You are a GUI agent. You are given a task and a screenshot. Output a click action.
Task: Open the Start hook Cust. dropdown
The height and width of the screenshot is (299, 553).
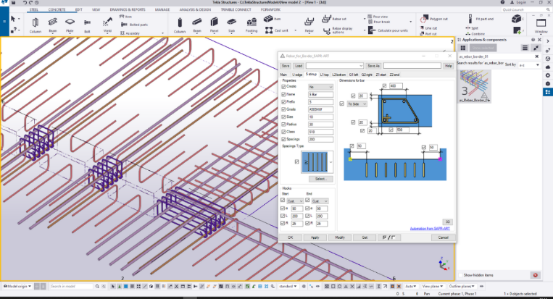(295, 201)
